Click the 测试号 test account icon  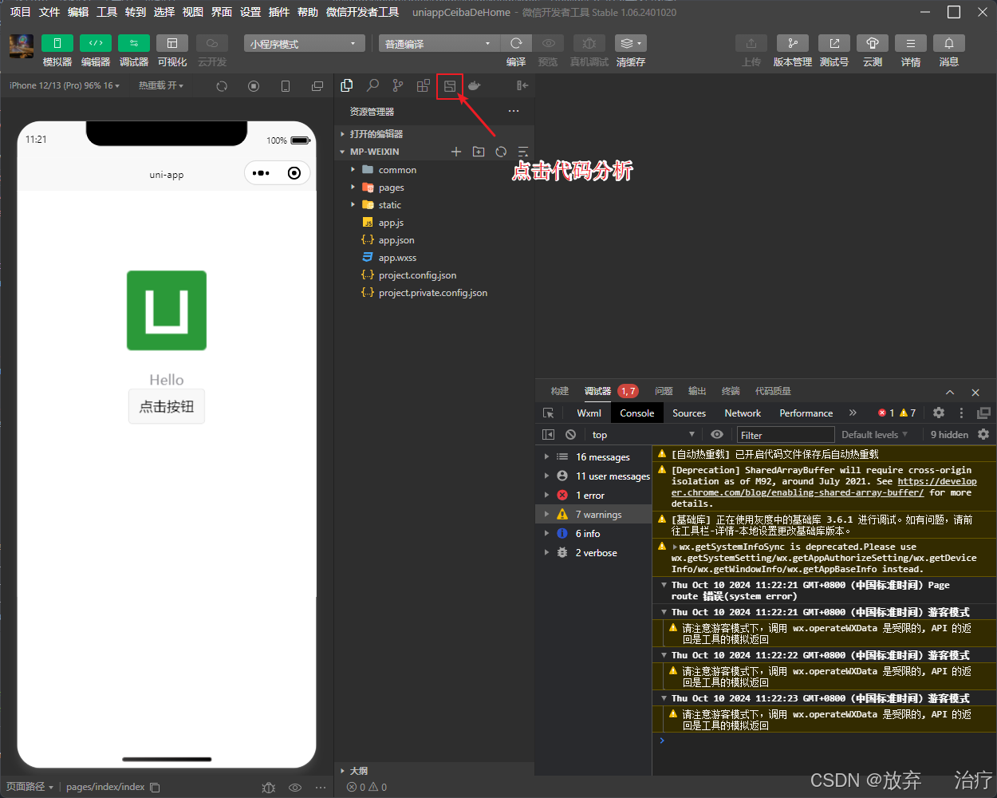pyautogui.click(x=834, y=43)
